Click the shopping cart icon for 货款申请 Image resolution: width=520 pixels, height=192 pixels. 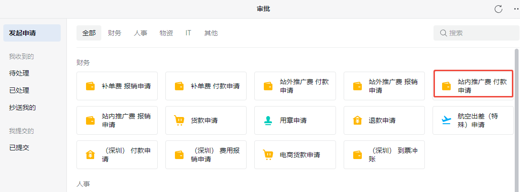[179, 120]
